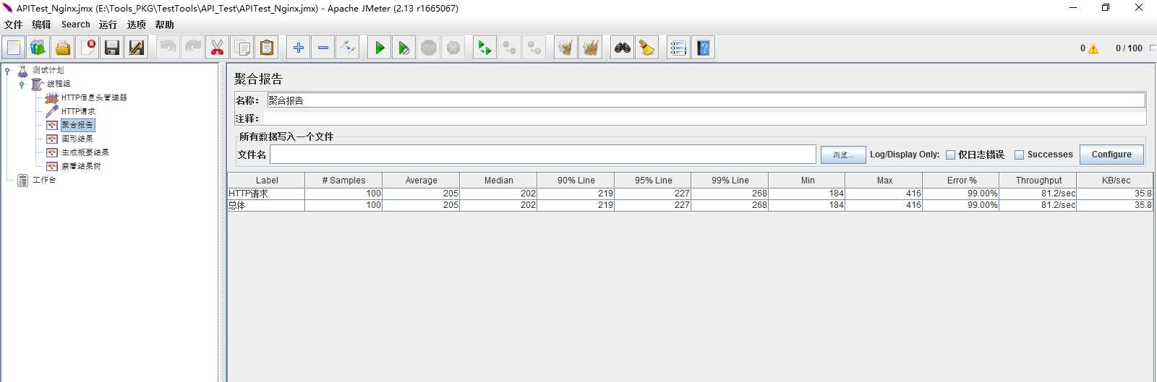Select 线程组 in the tree

tap(59, 84)
